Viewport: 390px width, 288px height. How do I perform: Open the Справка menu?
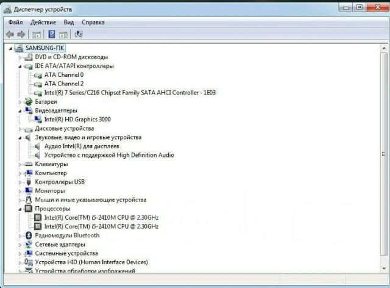point(93,23)
